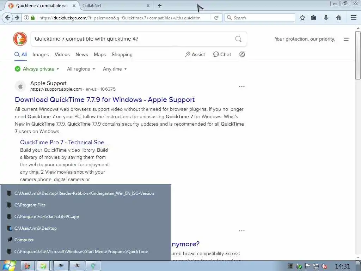Image resolution: width=361 pixels, height=271 pixels.
Task: Open C:\Users\vm8\Desktop jump list entry
Action: point(86,228)
